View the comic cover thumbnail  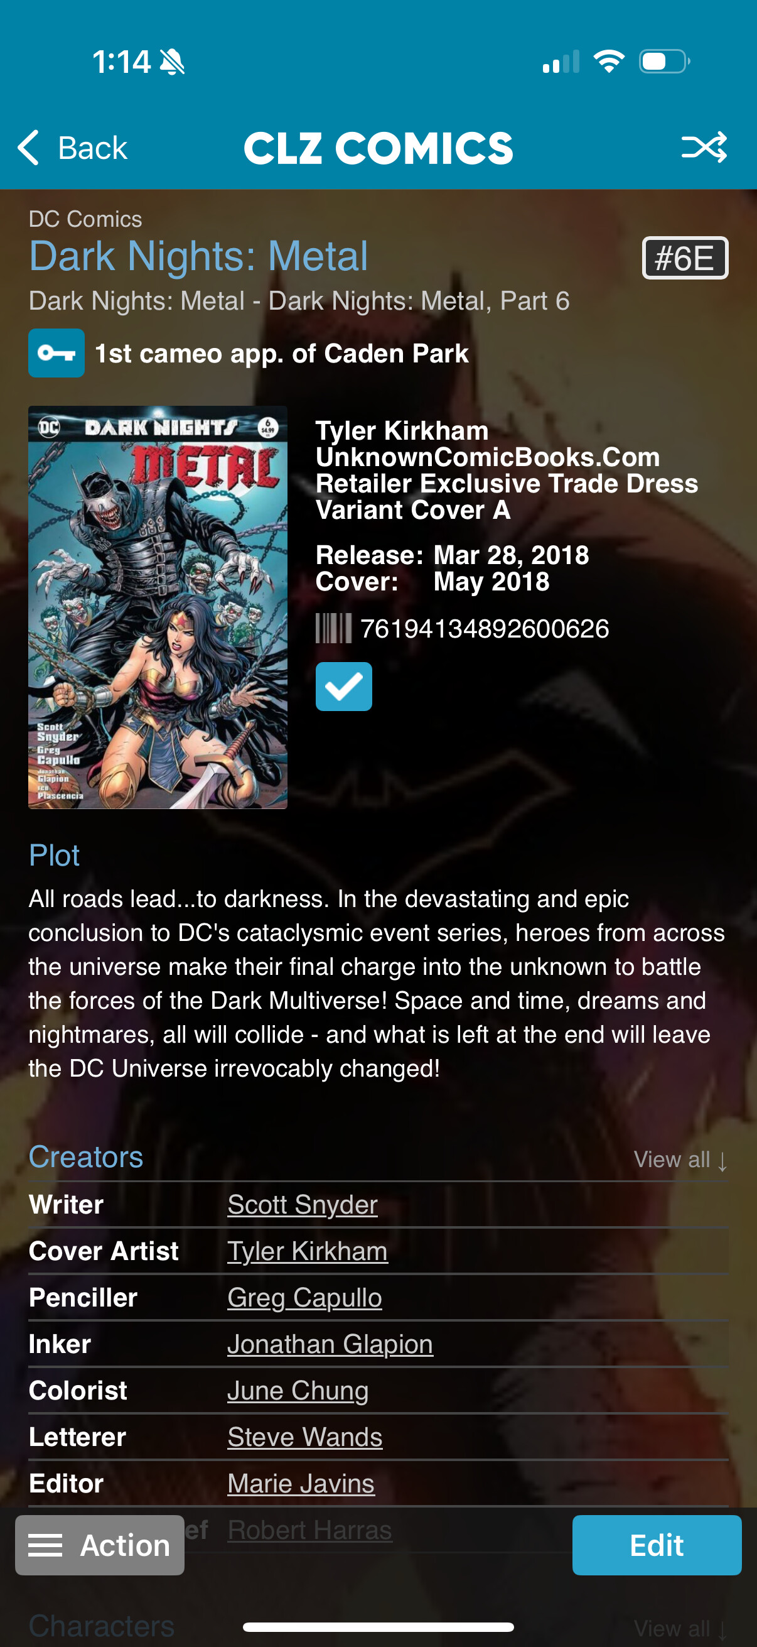click(158, 607)
